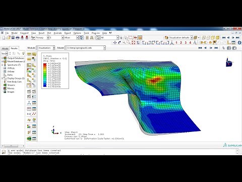Open the Plot menu
This screenshot has height=182, width=242.
(x=49, y=33)
